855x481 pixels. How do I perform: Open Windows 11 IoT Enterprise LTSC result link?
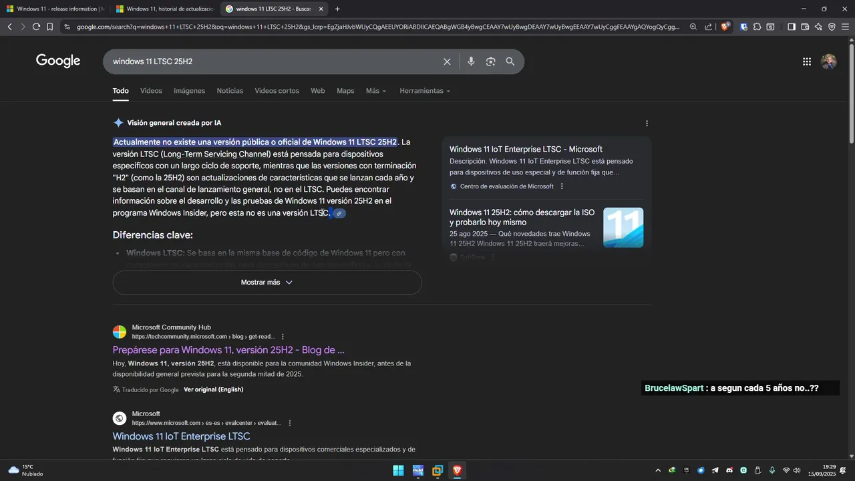[181, 436]
